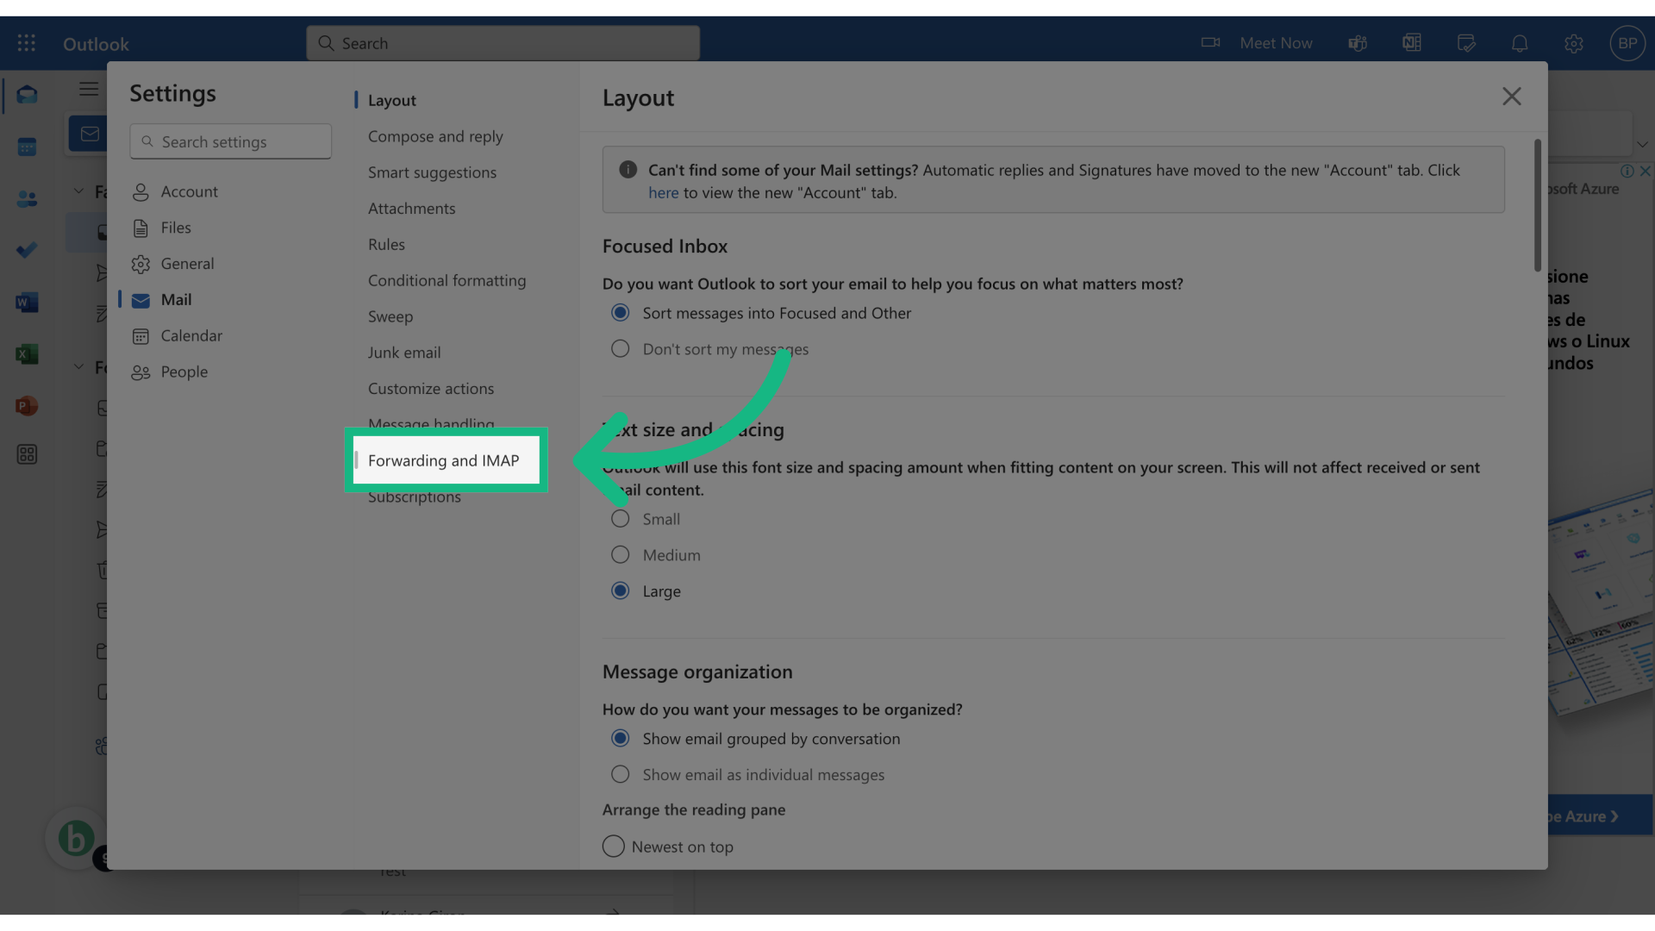Click Meet Now button

pos(1276,43)
